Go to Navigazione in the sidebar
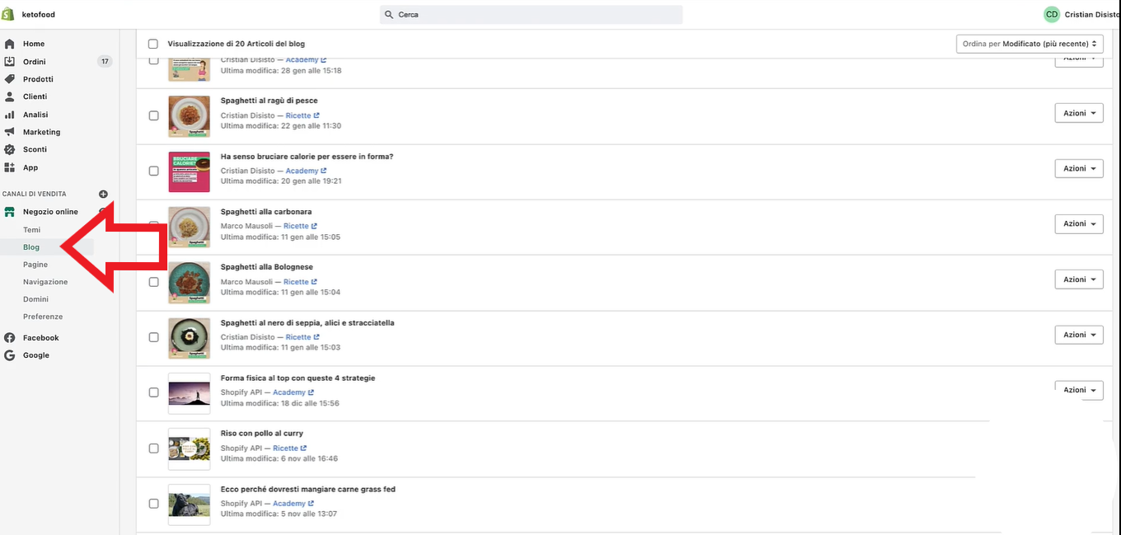The width and height of the screenshot is (1121, 535). [45, 282]
